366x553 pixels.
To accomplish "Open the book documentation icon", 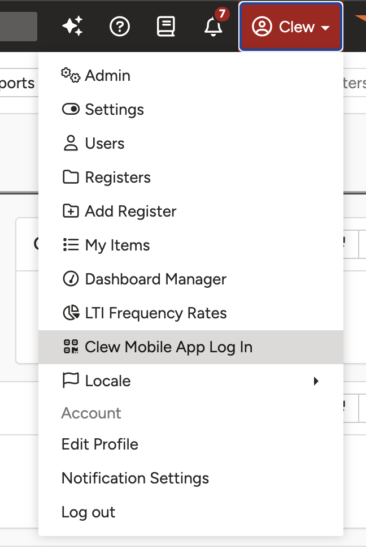I will [x=165, y=27].
